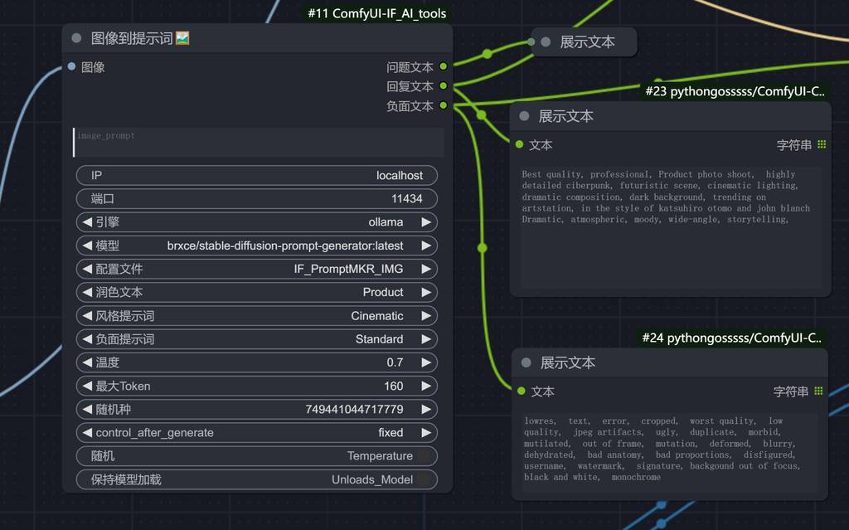The width and height of the screenshot is (849, 530).
Task: Click the image_prompt text input box
Action: pos(258,142)
